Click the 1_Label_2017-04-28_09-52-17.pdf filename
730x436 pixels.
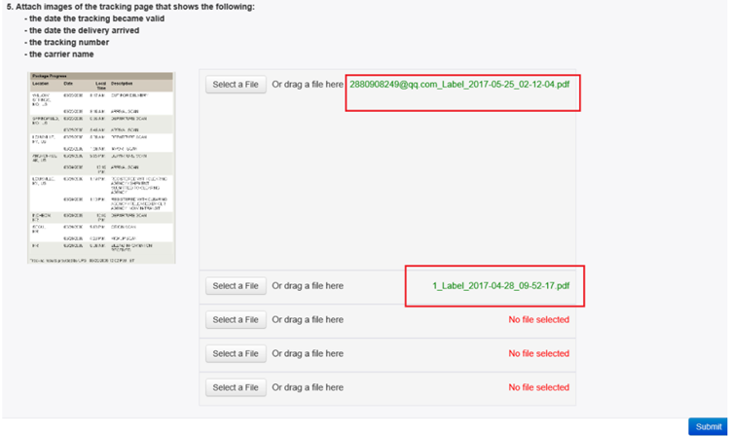click(501, 286)
